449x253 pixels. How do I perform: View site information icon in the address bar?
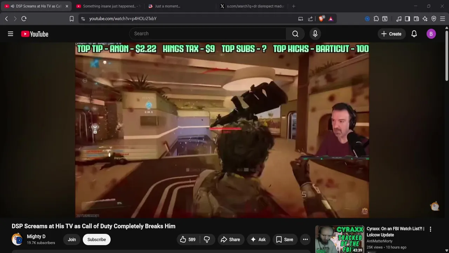83,19
